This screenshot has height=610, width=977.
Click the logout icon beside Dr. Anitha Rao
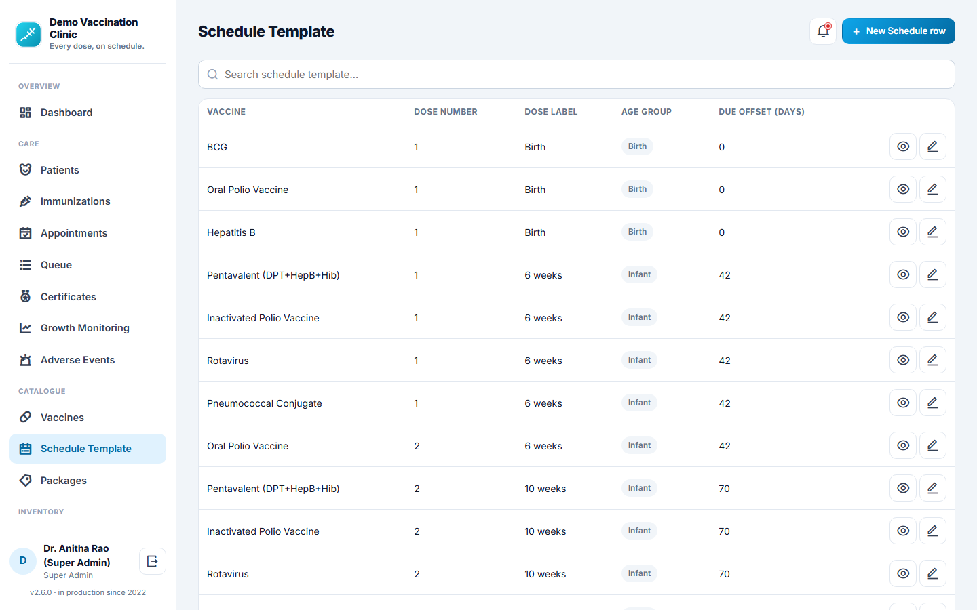coord(153,561)
